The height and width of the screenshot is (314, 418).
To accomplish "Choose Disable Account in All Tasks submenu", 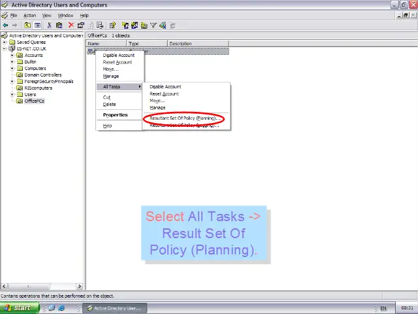I will 186,86.
